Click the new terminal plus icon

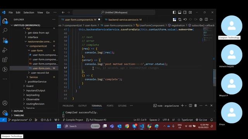click(x=182, y=105)
